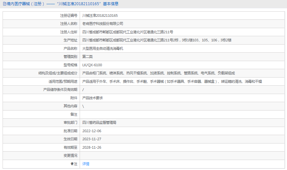Click registration number 川械注准20182110165 value

[x=100, y=16]
